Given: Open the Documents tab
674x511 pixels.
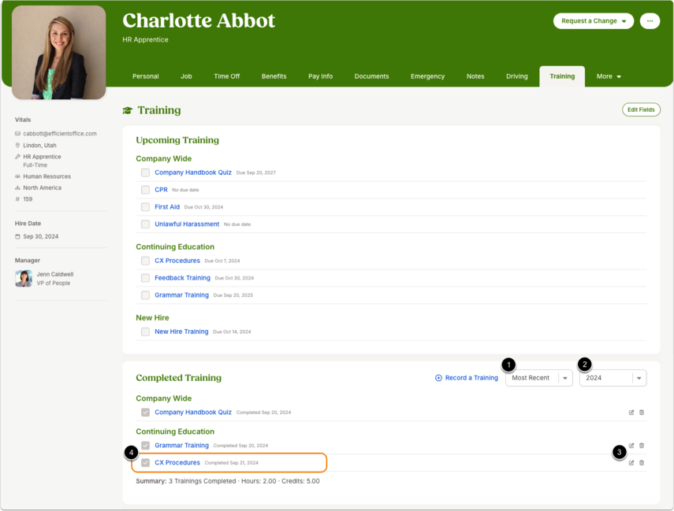Looking at the screenshot, I should point(371,76).
